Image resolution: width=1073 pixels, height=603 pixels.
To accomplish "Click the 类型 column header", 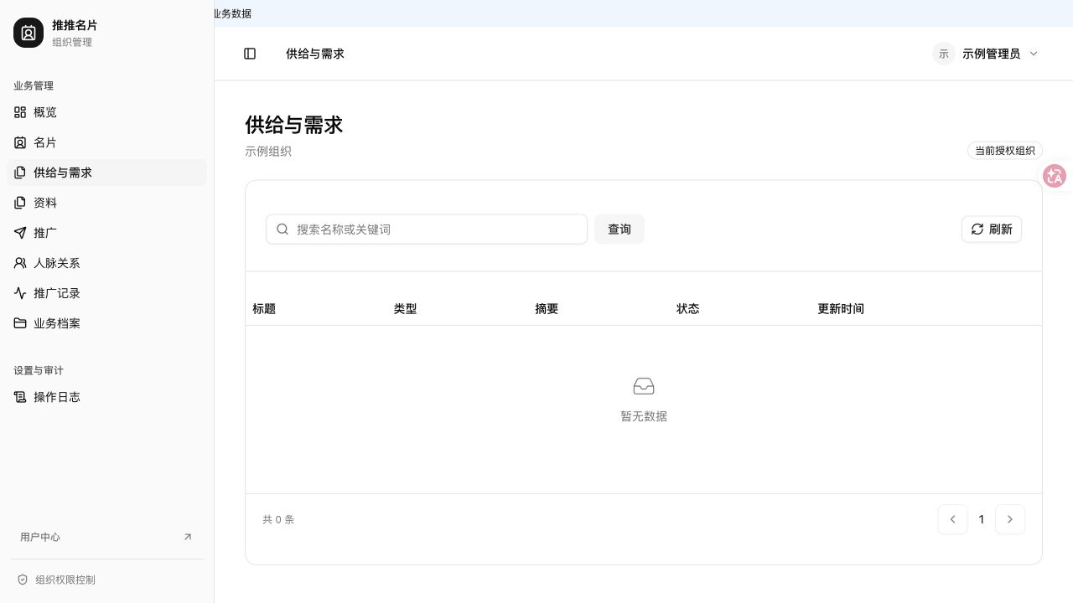I will [x=406, y=309].
